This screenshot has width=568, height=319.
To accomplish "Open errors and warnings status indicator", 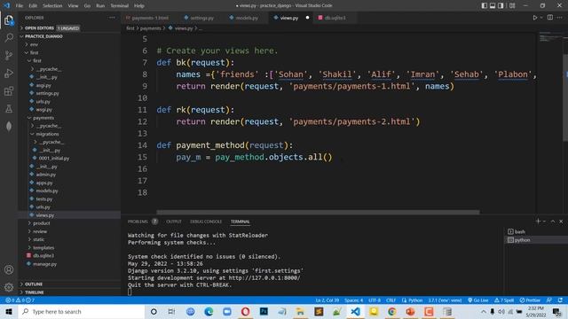I will [20, 300].
